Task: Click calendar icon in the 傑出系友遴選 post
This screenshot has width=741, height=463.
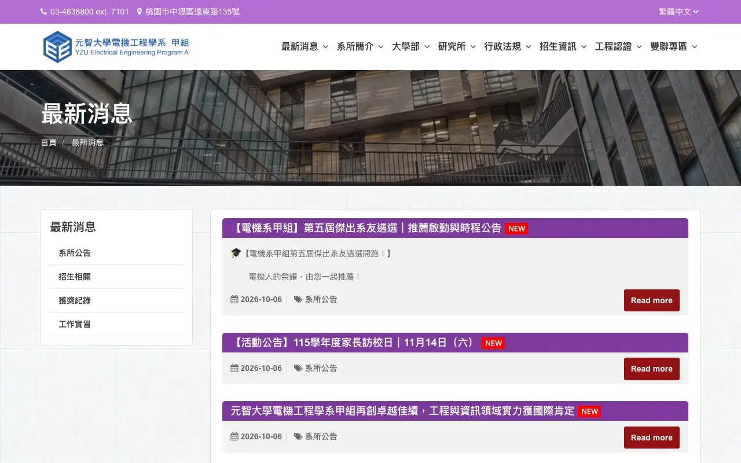Action: 234,299
